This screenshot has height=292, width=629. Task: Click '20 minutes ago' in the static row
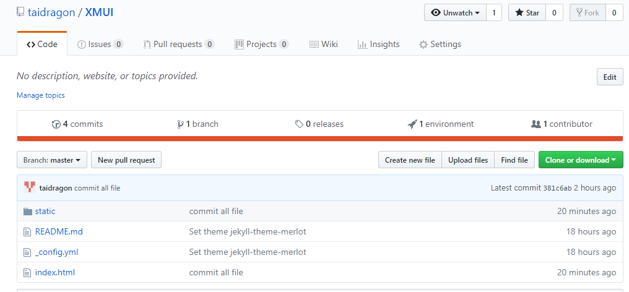click(586, 211)
